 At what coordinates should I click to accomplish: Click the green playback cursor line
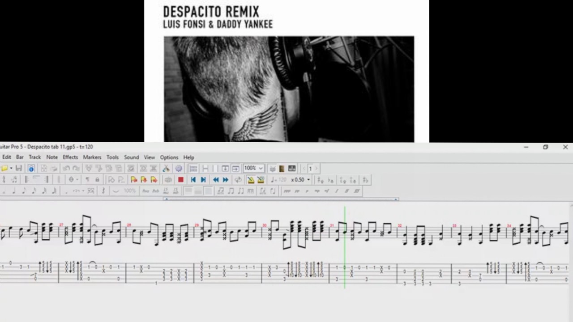(x=345, y=247)
